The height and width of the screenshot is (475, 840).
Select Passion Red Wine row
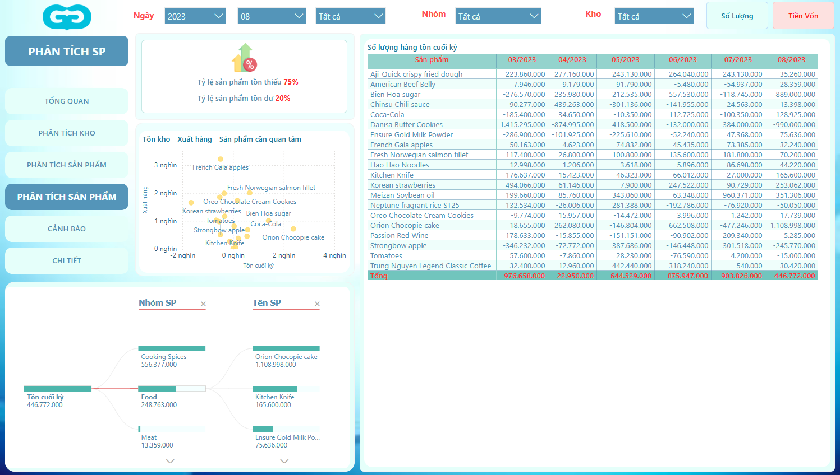[x=593, y=235]
